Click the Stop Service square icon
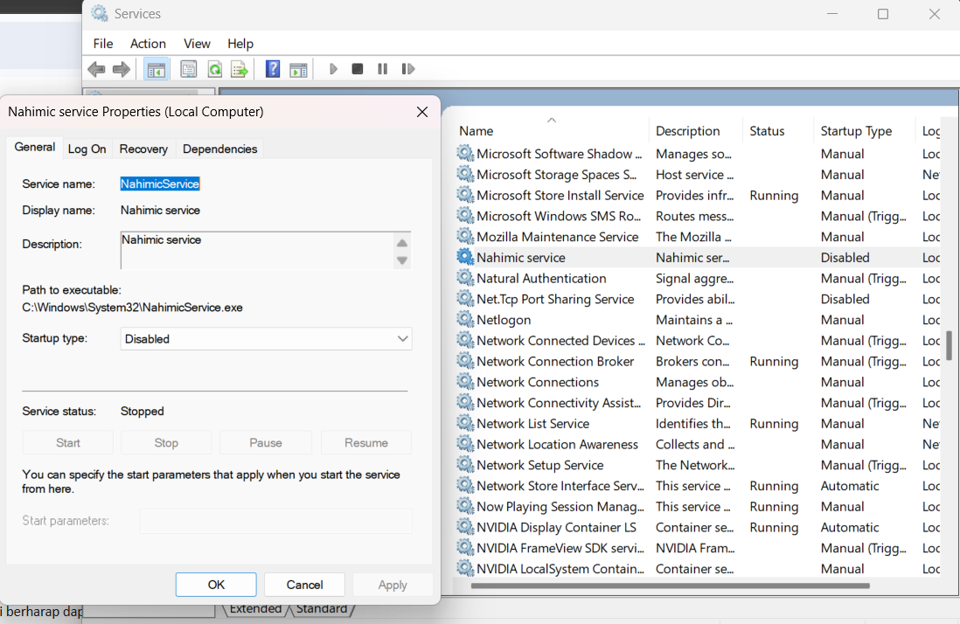The height and width of the screenshot is (624, 960). tap(358, 69)
